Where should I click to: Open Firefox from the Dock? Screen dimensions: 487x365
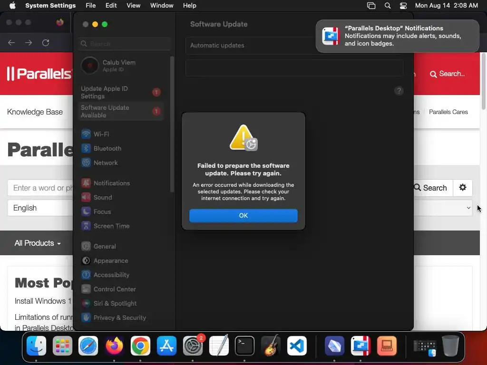(114, 346)
